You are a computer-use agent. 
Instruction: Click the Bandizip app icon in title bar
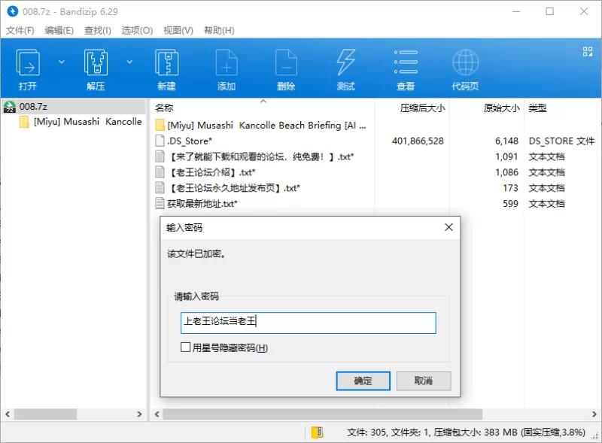click(x=13, y=11)
